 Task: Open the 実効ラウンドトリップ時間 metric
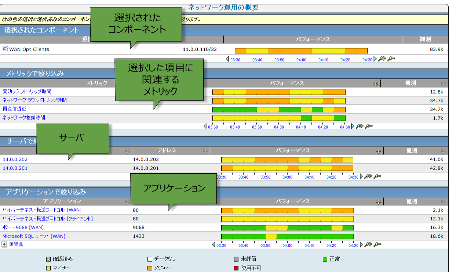click(x=27, y=91)
